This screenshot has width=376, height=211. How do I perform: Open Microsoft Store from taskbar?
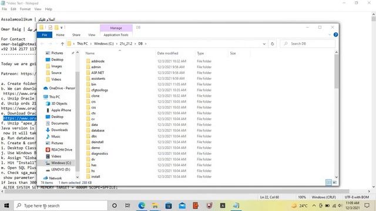coord(169,206)
